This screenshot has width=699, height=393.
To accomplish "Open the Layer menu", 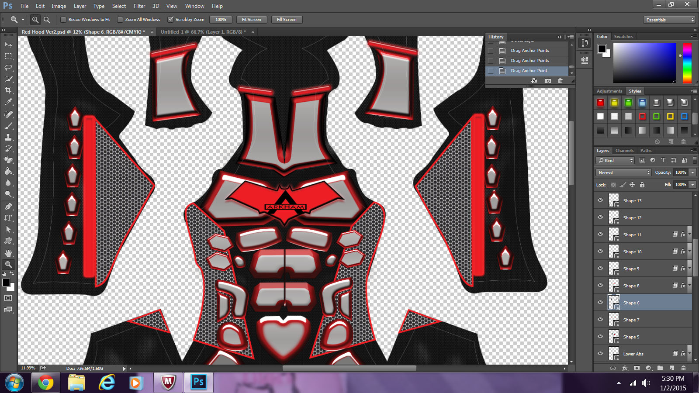I will click(x=80, y=6).
